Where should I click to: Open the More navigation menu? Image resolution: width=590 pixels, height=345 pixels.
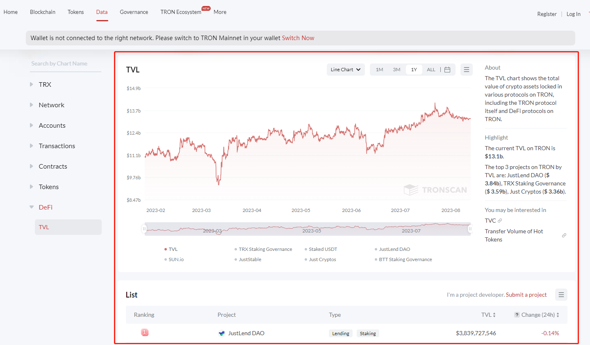coord(220,12)
